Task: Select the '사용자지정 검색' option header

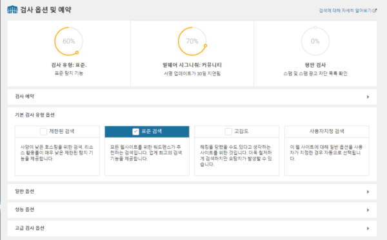Action: click(x=327, y=131)
